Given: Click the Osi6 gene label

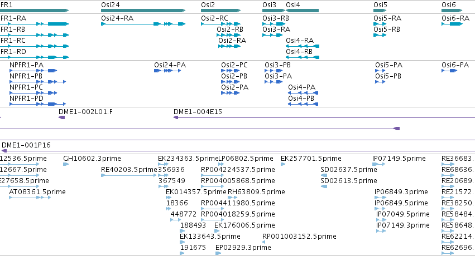Looking at the screenshot, I should pos(449,5).
